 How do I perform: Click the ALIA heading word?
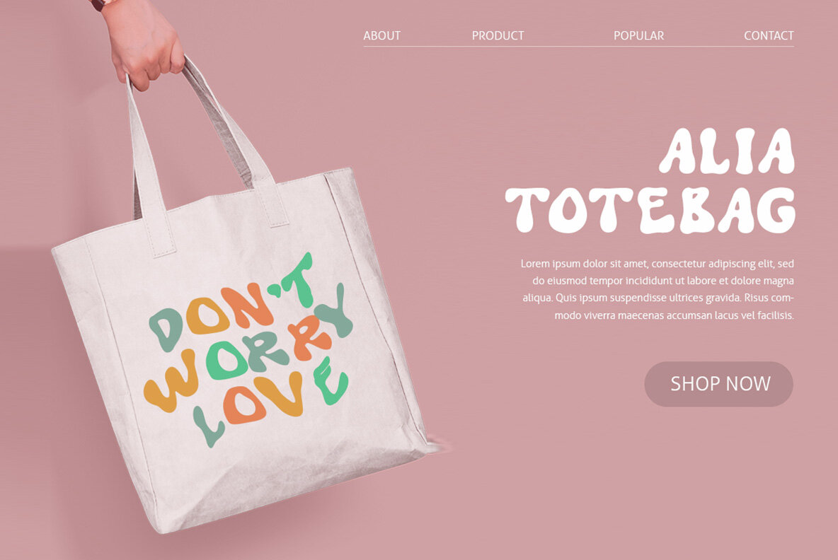[727, 151]
